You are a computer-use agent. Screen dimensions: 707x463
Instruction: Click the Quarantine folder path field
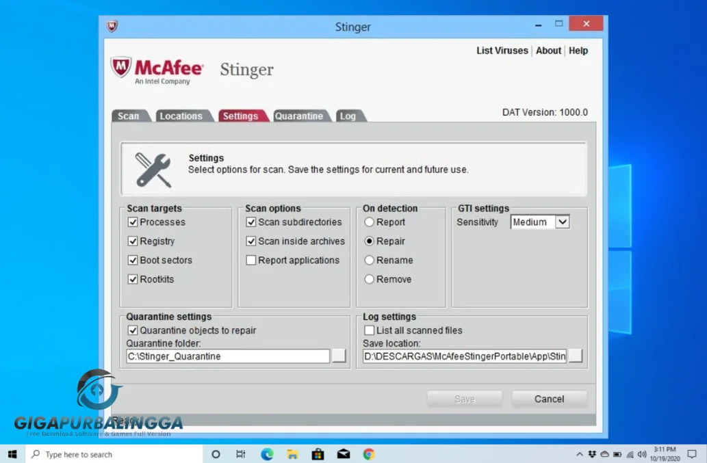(x=228, y=356)
